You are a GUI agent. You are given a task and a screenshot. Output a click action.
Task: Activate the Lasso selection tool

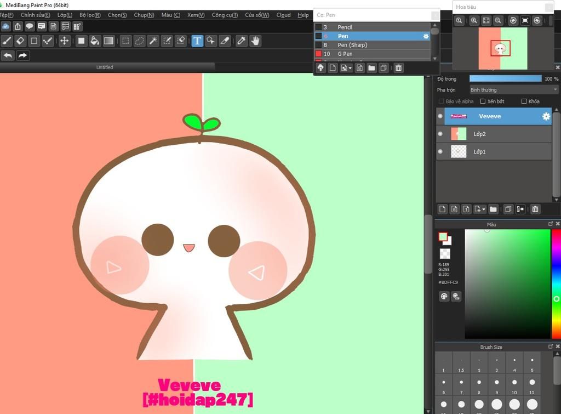139,41
